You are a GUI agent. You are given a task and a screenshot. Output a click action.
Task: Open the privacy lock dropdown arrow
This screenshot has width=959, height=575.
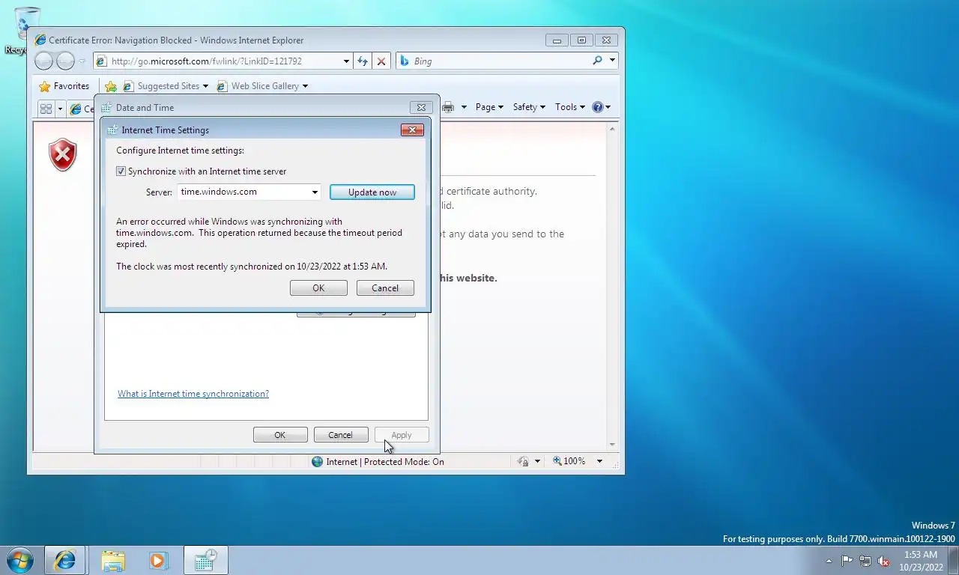click(537, 461)
